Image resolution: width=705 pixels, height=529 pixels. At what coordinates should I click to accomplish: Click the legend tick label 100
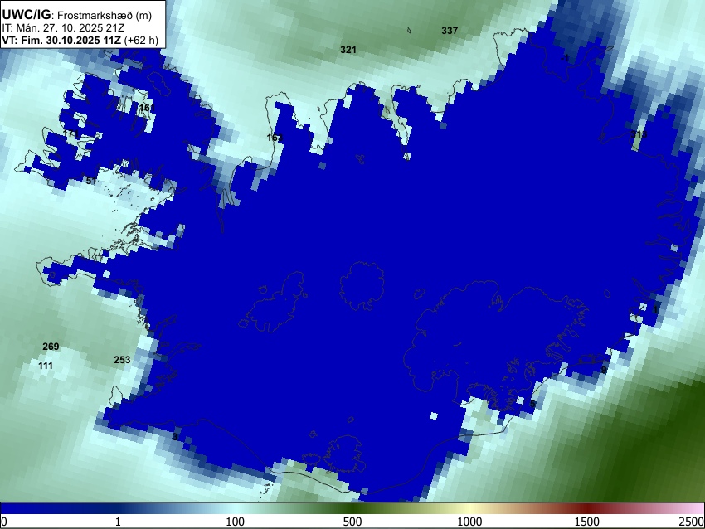click(236, 522)
